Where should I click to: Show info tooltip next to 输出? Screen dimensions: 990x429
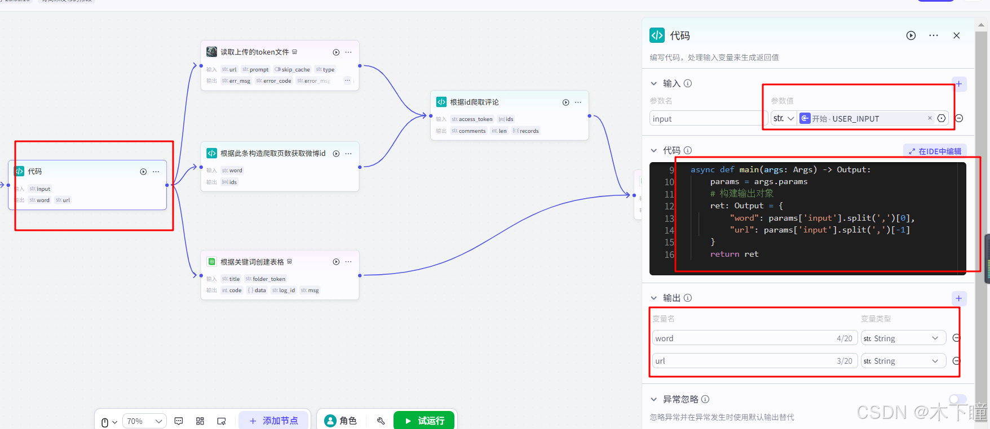click(x=688, y=298)
